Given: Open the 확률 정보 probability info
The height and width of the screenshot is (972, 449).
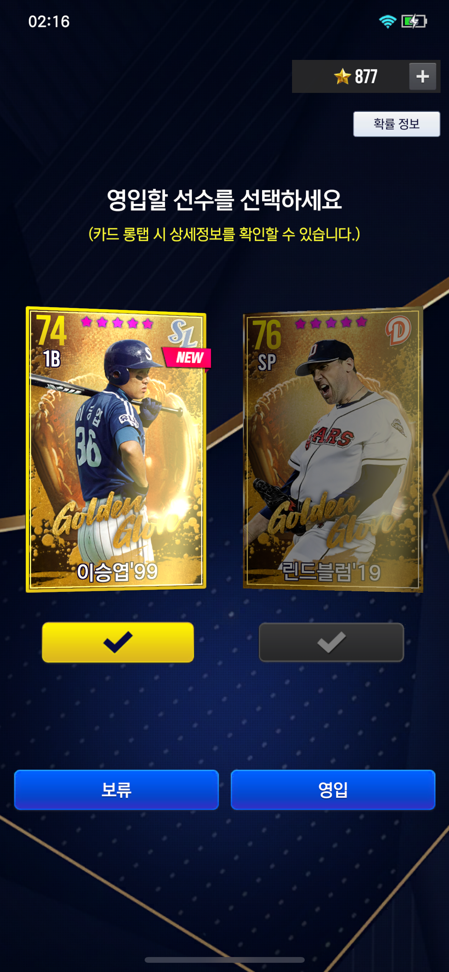Looking at the screenshot, I should tap(396, 124).
